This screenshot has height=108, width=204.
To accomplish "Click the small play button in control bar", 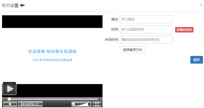I will coord(10,104).
